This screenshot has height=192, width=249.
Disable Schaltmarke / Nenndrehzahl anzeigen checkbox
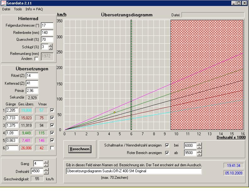click(167, 146)
